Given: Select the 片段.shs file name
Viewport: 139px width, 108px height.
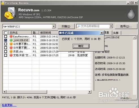Looking at the screenshot, I should (18, 52).
